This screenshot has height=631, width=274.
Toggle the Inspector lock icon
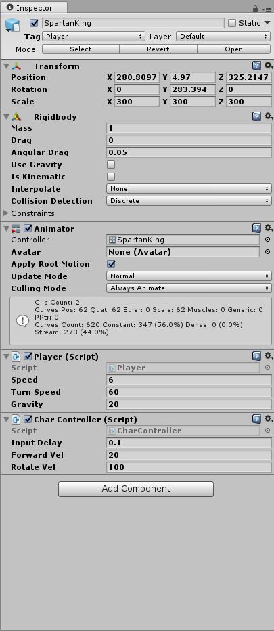click(256, 8)
